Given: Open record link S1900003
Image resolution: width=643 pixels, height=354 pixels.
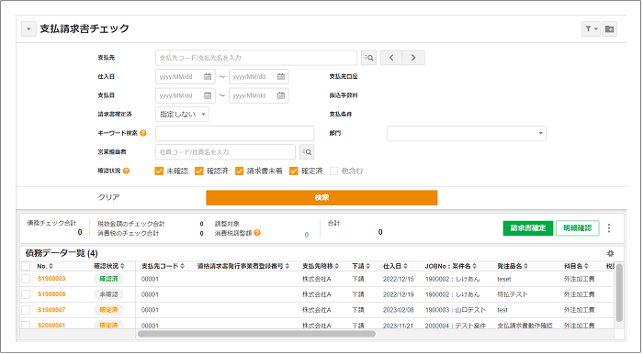Looking at the screenshot, I should coord(51,279).
